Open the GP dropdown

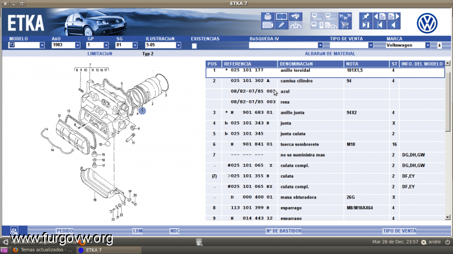tap(106, 45)
